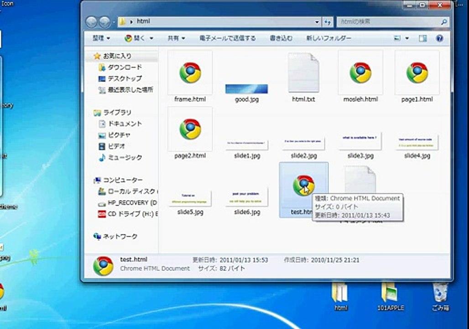Click サイズ: 82 バイト in details pane

click(x=222, y=269)
